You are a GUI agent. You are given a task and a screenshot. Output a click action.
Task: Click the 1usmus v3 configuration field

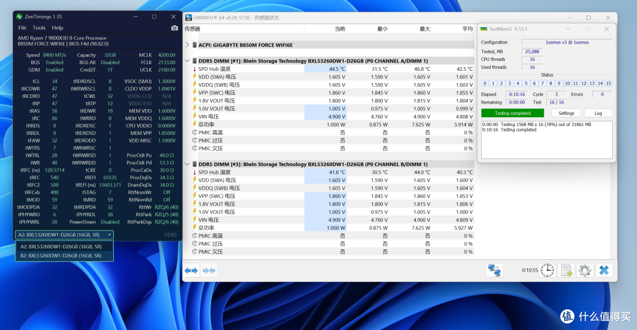(x=567, y=42)
